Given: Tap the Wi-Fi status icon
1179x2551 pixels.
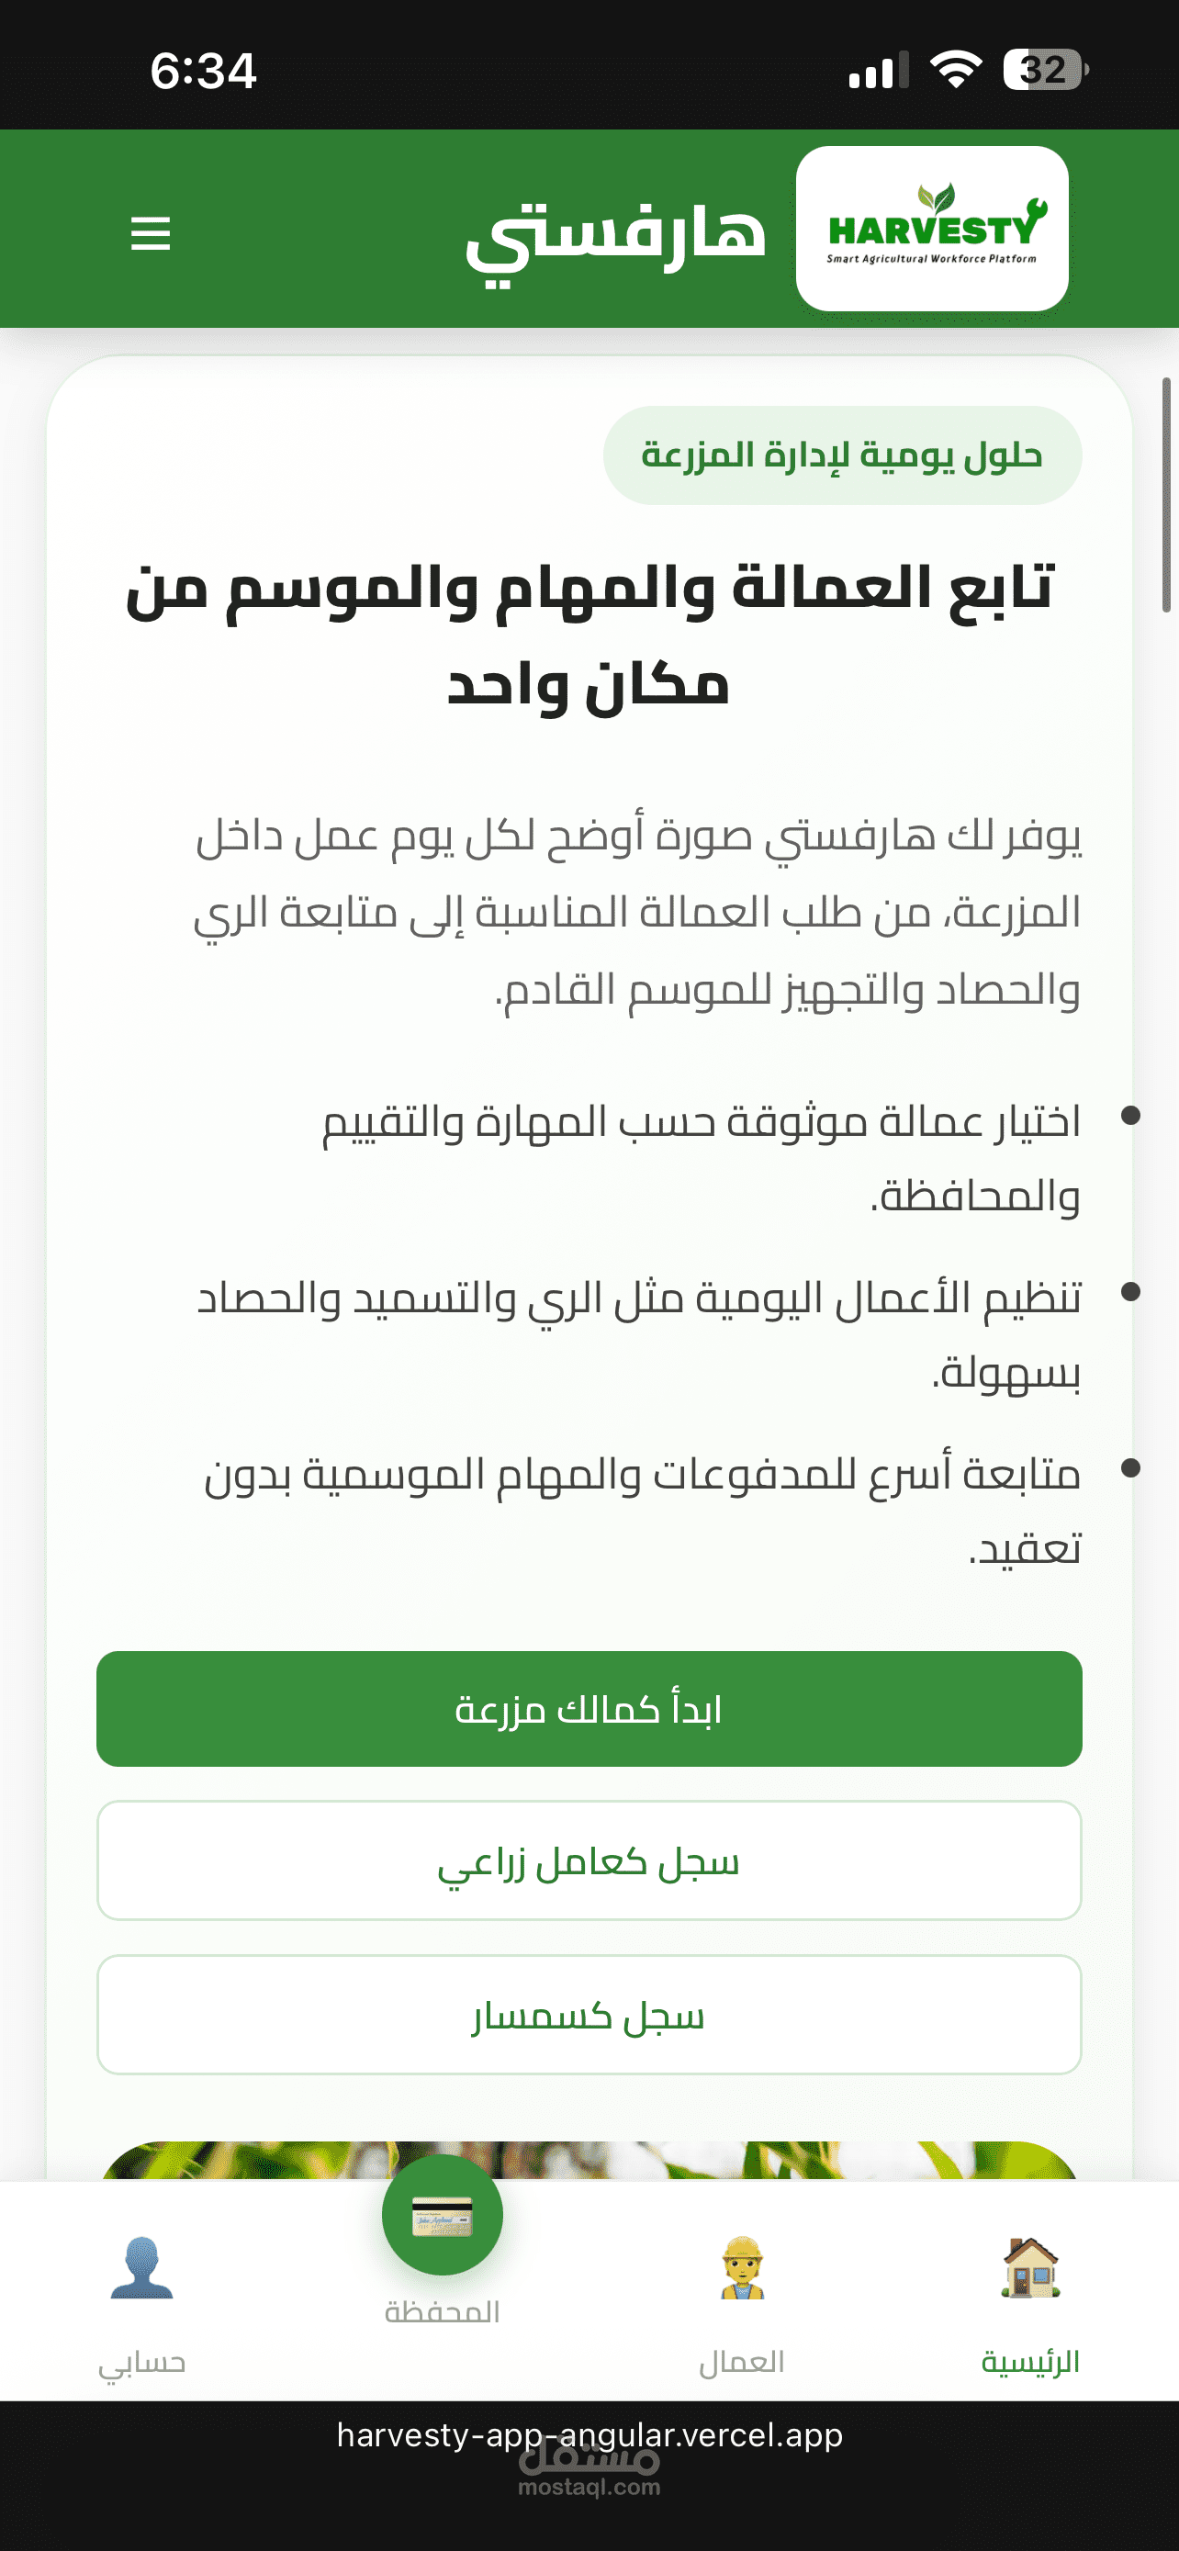Looking at the screenshot, I should point(955,69).
